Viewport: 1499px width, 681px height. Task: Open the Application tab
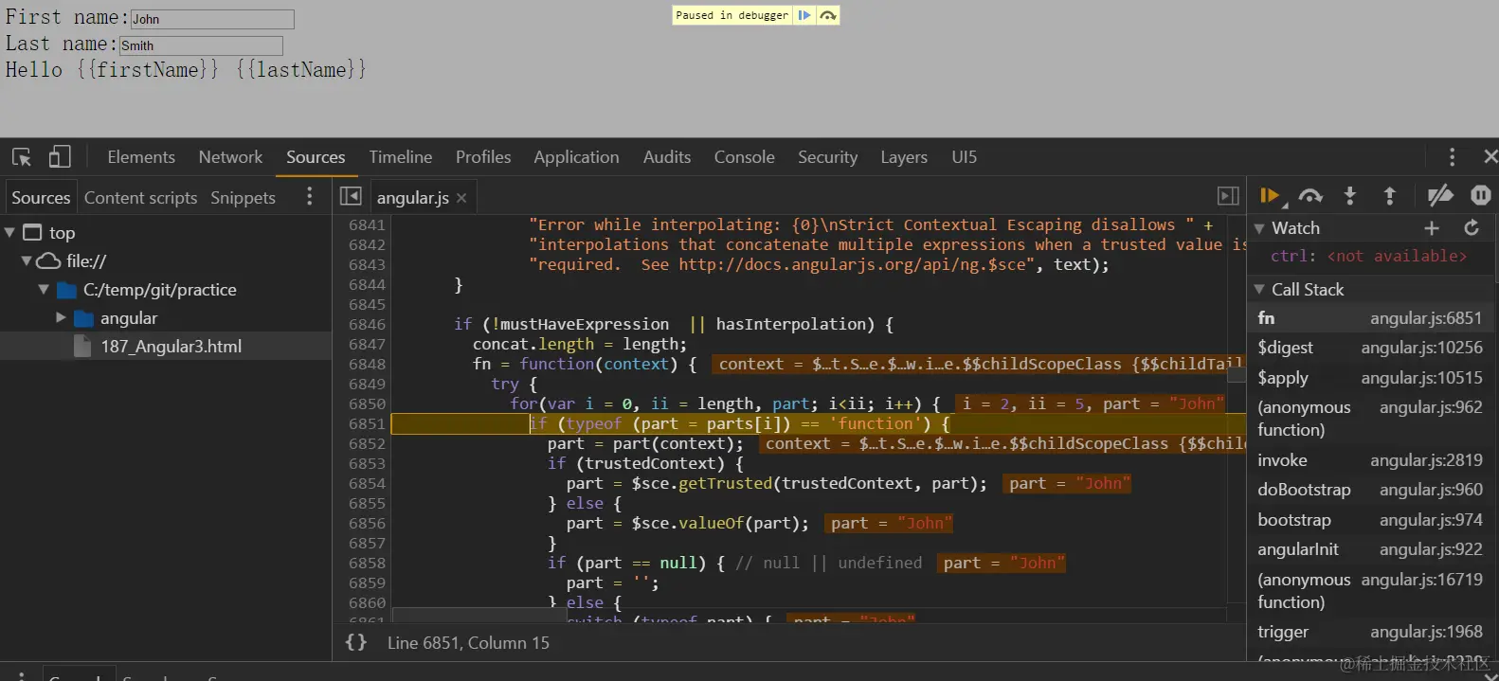tap(576, 157)
